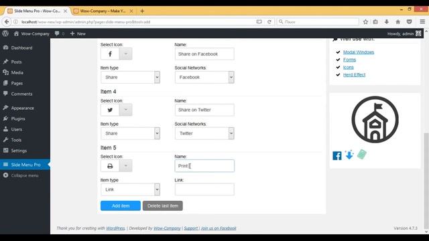The image size is (429, 241).
Task: Click the browser back arrow button
Action: coord(7,21)
